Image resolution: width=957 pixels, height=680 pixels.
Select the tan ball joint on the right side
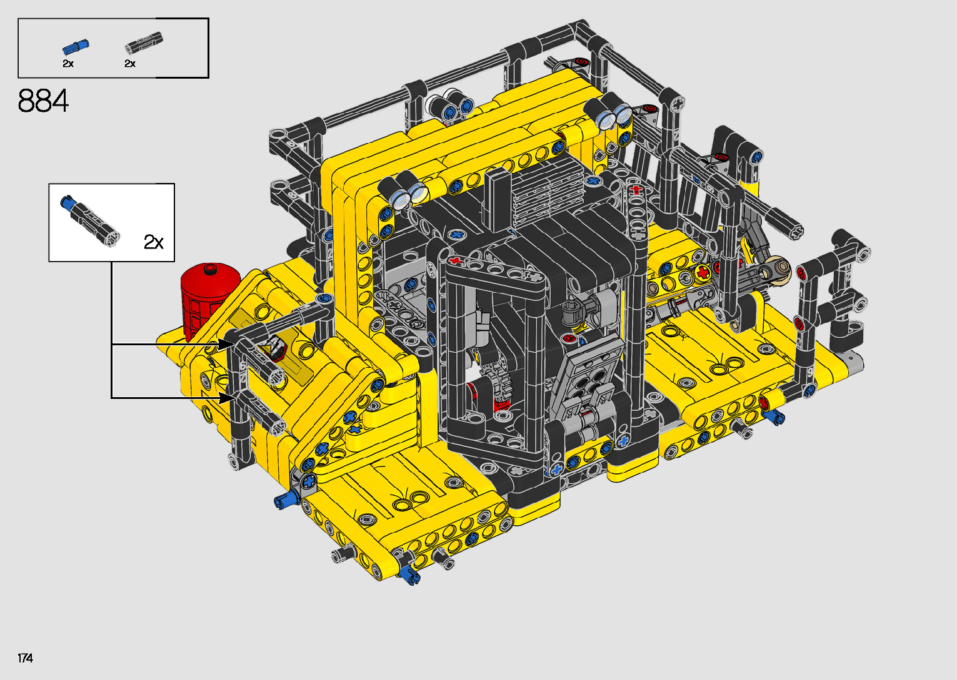click(779, 269)
